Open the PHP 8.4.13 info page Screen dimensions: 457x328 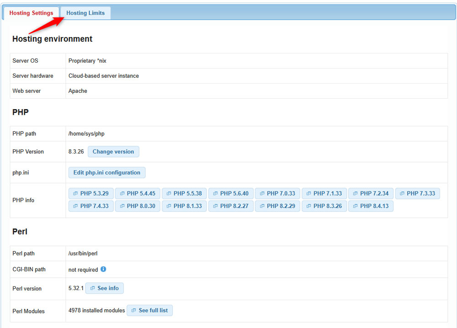click(x=371, y=206)
